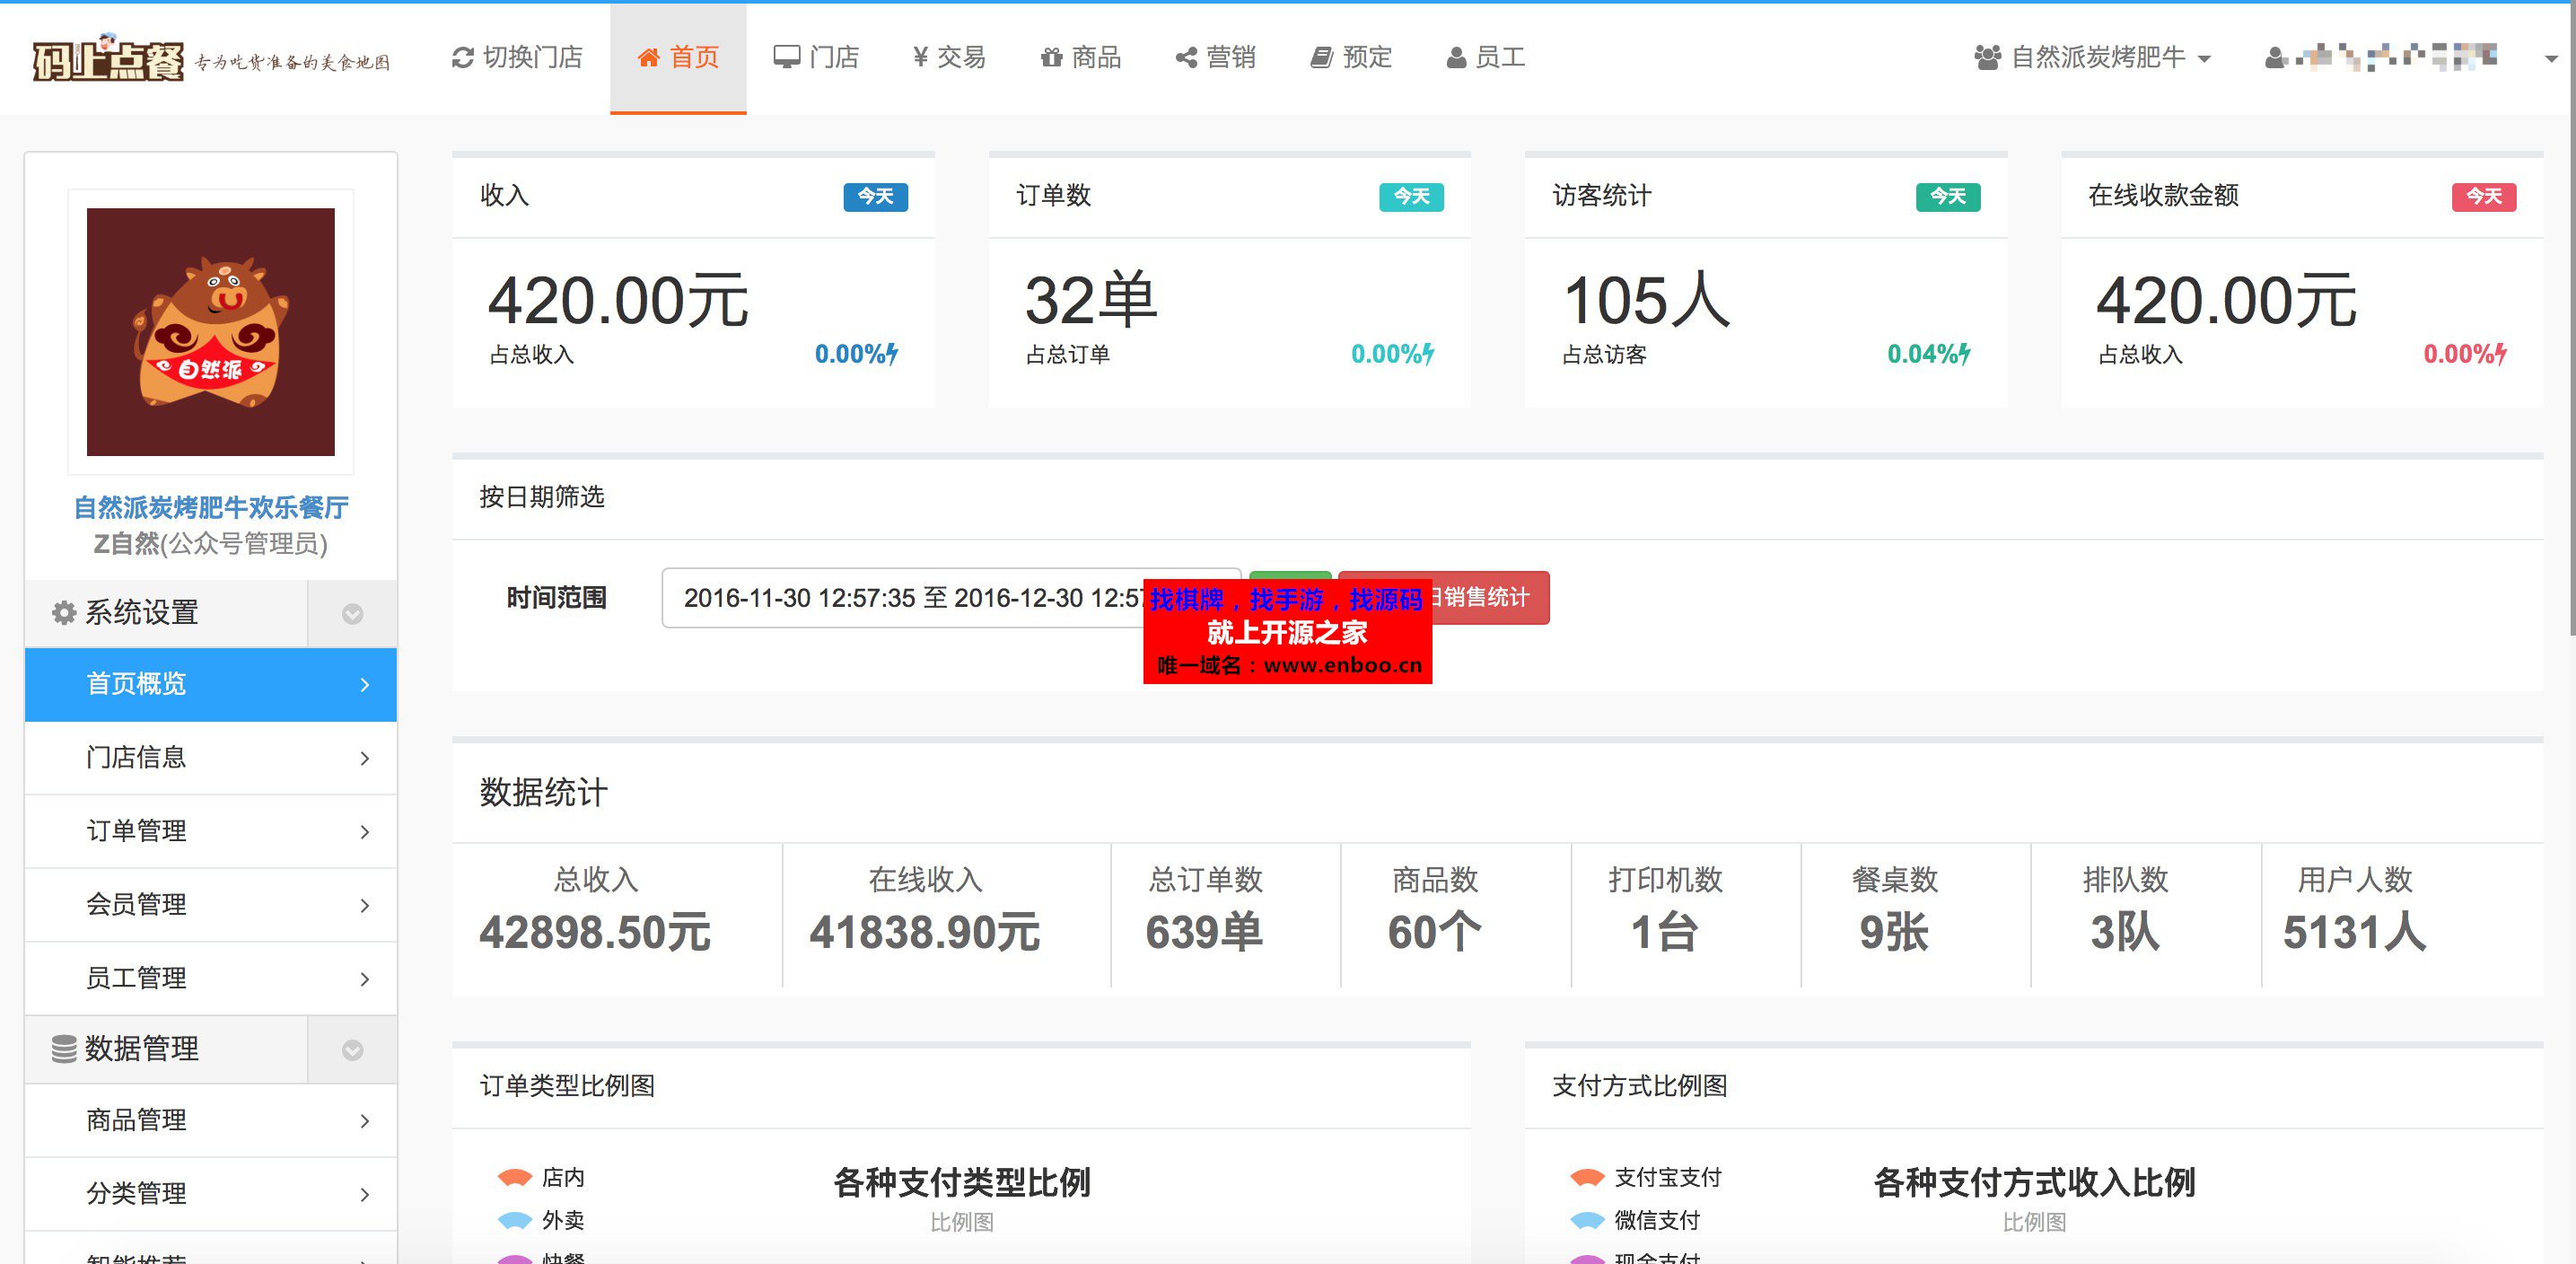The image size is (2576, 1264).
Task: Click the book icon beside 预定
Action: coord(1321,58)
